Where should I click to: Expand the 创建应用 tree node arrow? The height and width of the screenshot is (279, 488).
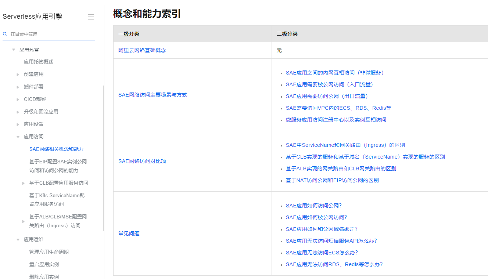click(x=18, y=75)
